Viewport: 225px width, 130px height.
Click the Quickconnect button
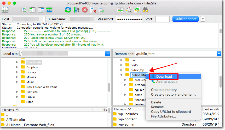(185, 19)
